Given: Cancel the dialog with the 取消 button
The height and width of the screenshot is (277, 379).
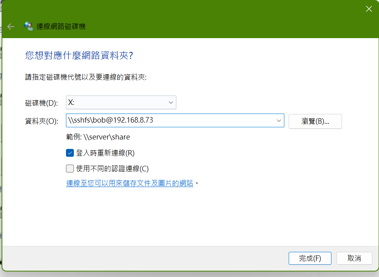Looking at the screenshot, I should coord(354,258).
